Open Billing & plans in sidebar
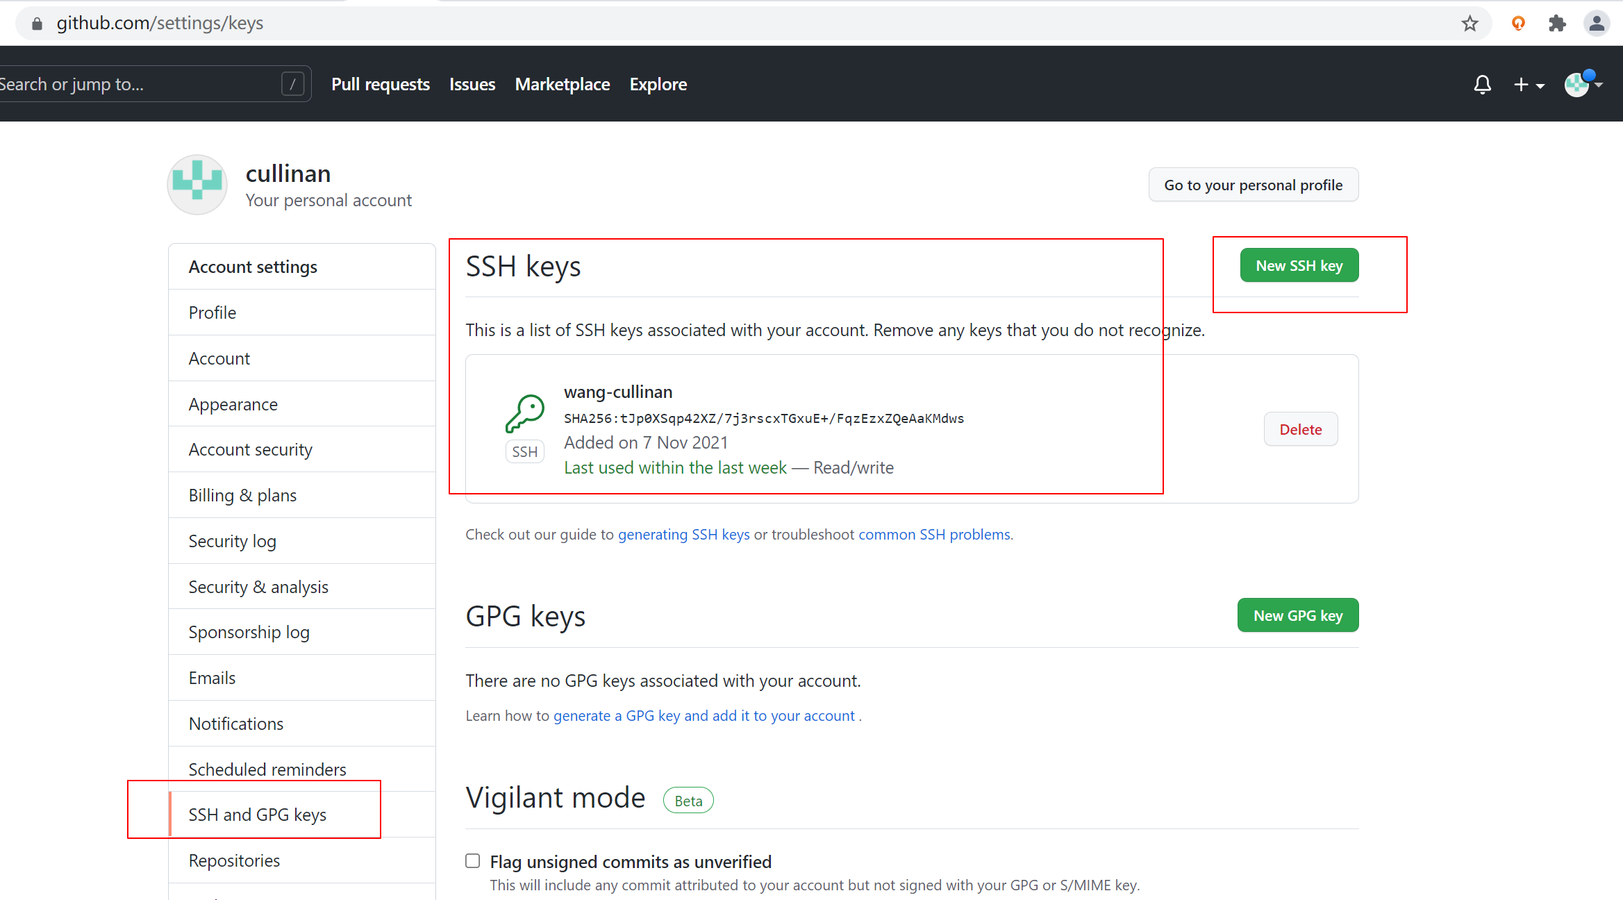Screen dimensions: 1623x900 (x=302, y=495)
